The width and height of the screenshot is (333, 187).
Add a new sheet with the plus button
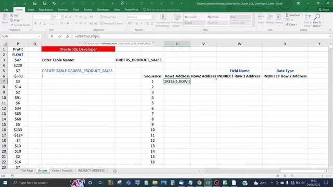pos(115,171)
